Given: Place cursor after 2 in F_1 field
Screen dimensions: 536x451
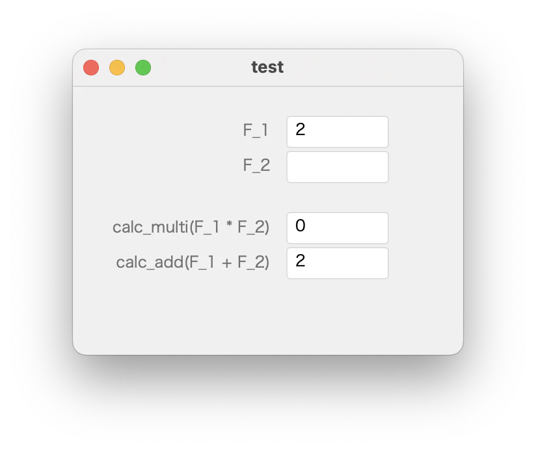Looking at the screenshot, I should point(306,130).
